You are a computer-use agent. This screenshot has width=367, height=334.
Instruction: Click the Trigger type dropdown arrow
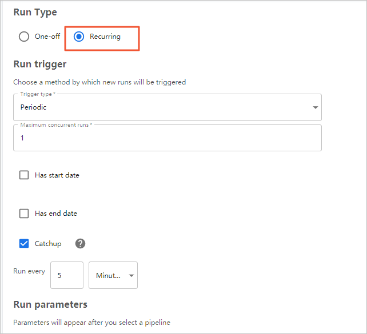(315, 107)
